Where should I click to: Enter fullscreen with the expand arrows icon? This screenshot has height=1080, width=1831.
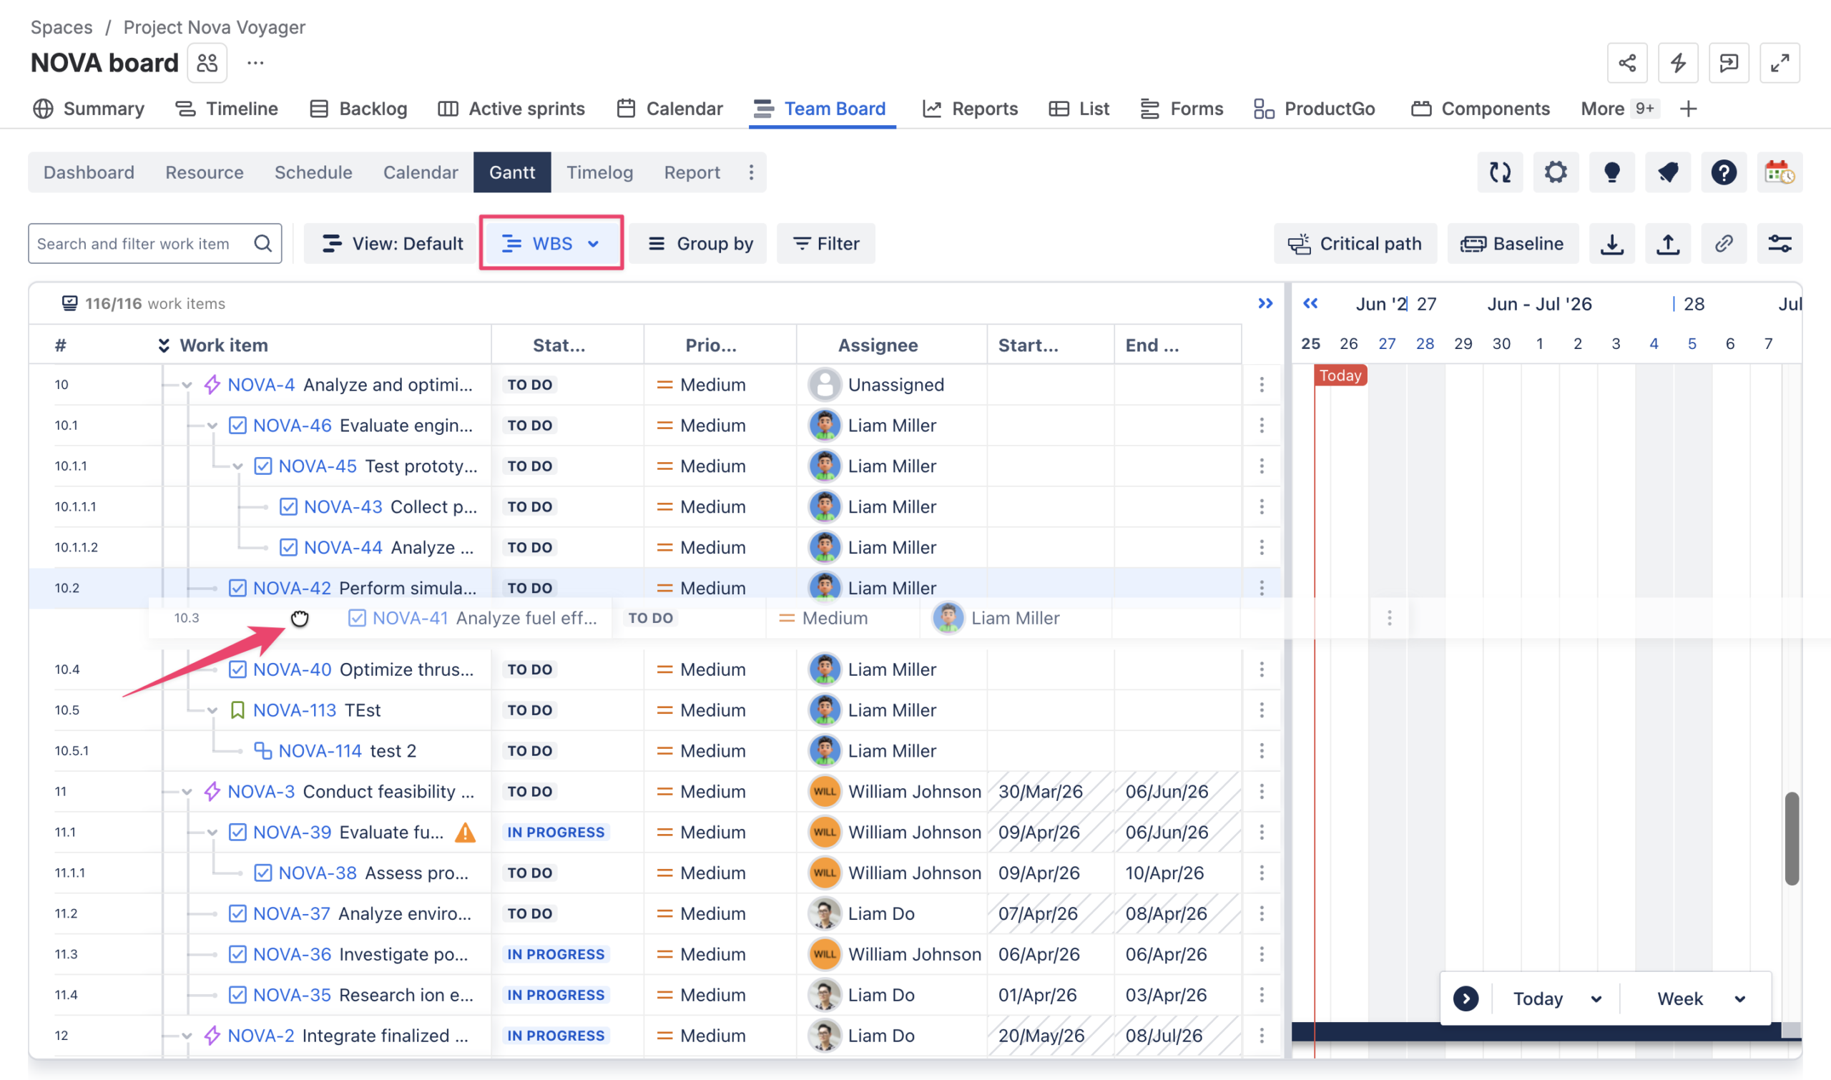coord(1780,63)
